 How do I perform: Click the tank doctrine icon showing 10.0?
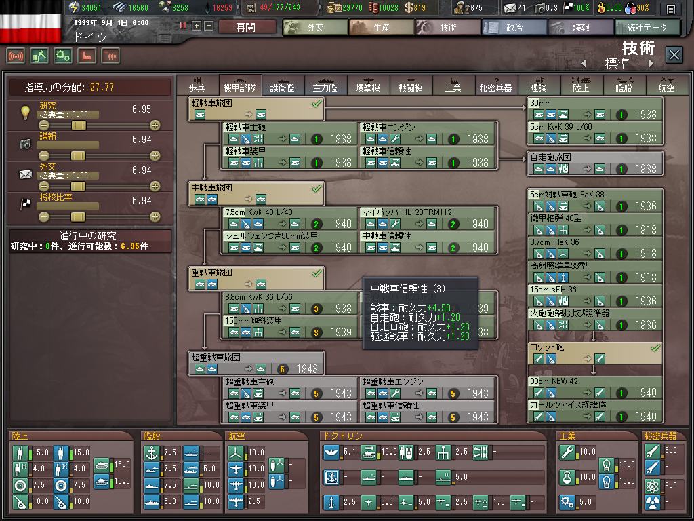(x=369, y=452)
